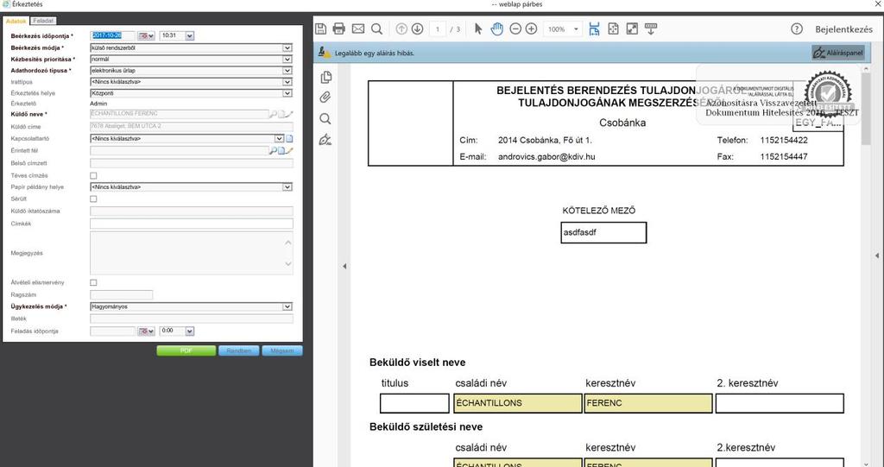Viewport: 884px width, 467px height.
Task: Switch to the Feladat tab
Action: pyautogui.click(x=43, y=21)
